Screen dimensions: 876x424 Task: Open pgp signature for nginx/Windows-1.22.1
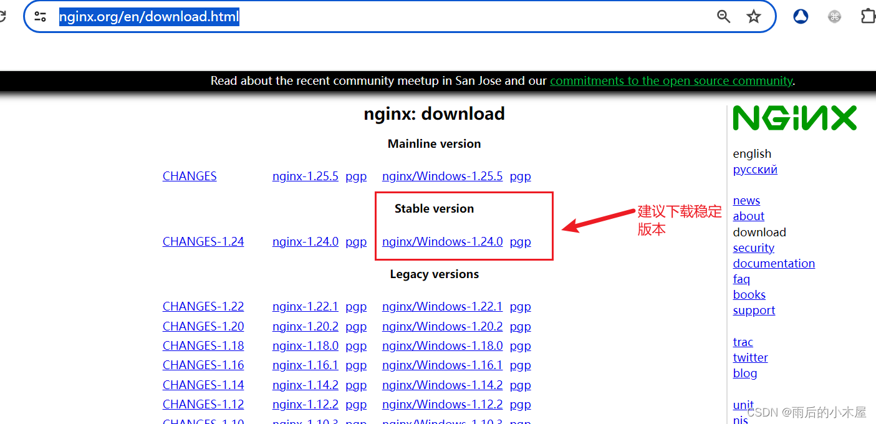click(520, 307)
